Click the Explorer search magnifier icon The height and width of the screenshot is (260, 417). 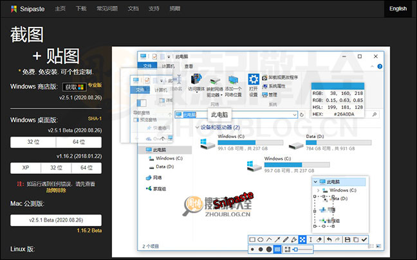(x=375, y=114)
